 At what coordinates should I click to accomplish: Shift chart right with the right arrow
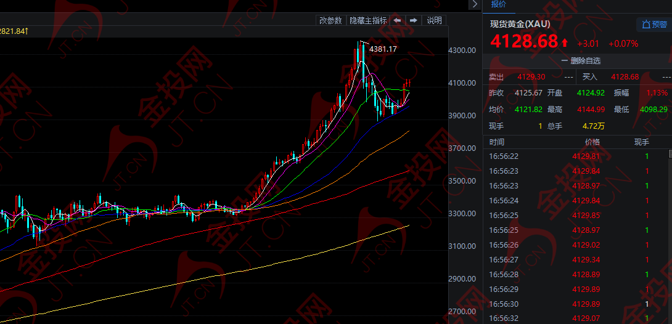click(x=413, y=20)
